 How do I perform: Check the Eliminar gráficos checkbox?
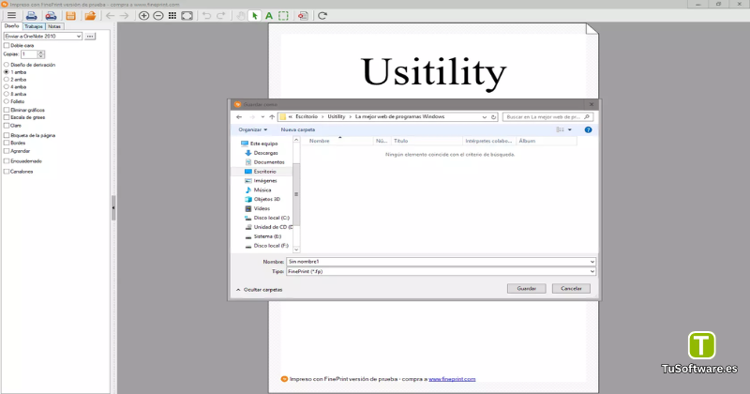pos(7,110)
